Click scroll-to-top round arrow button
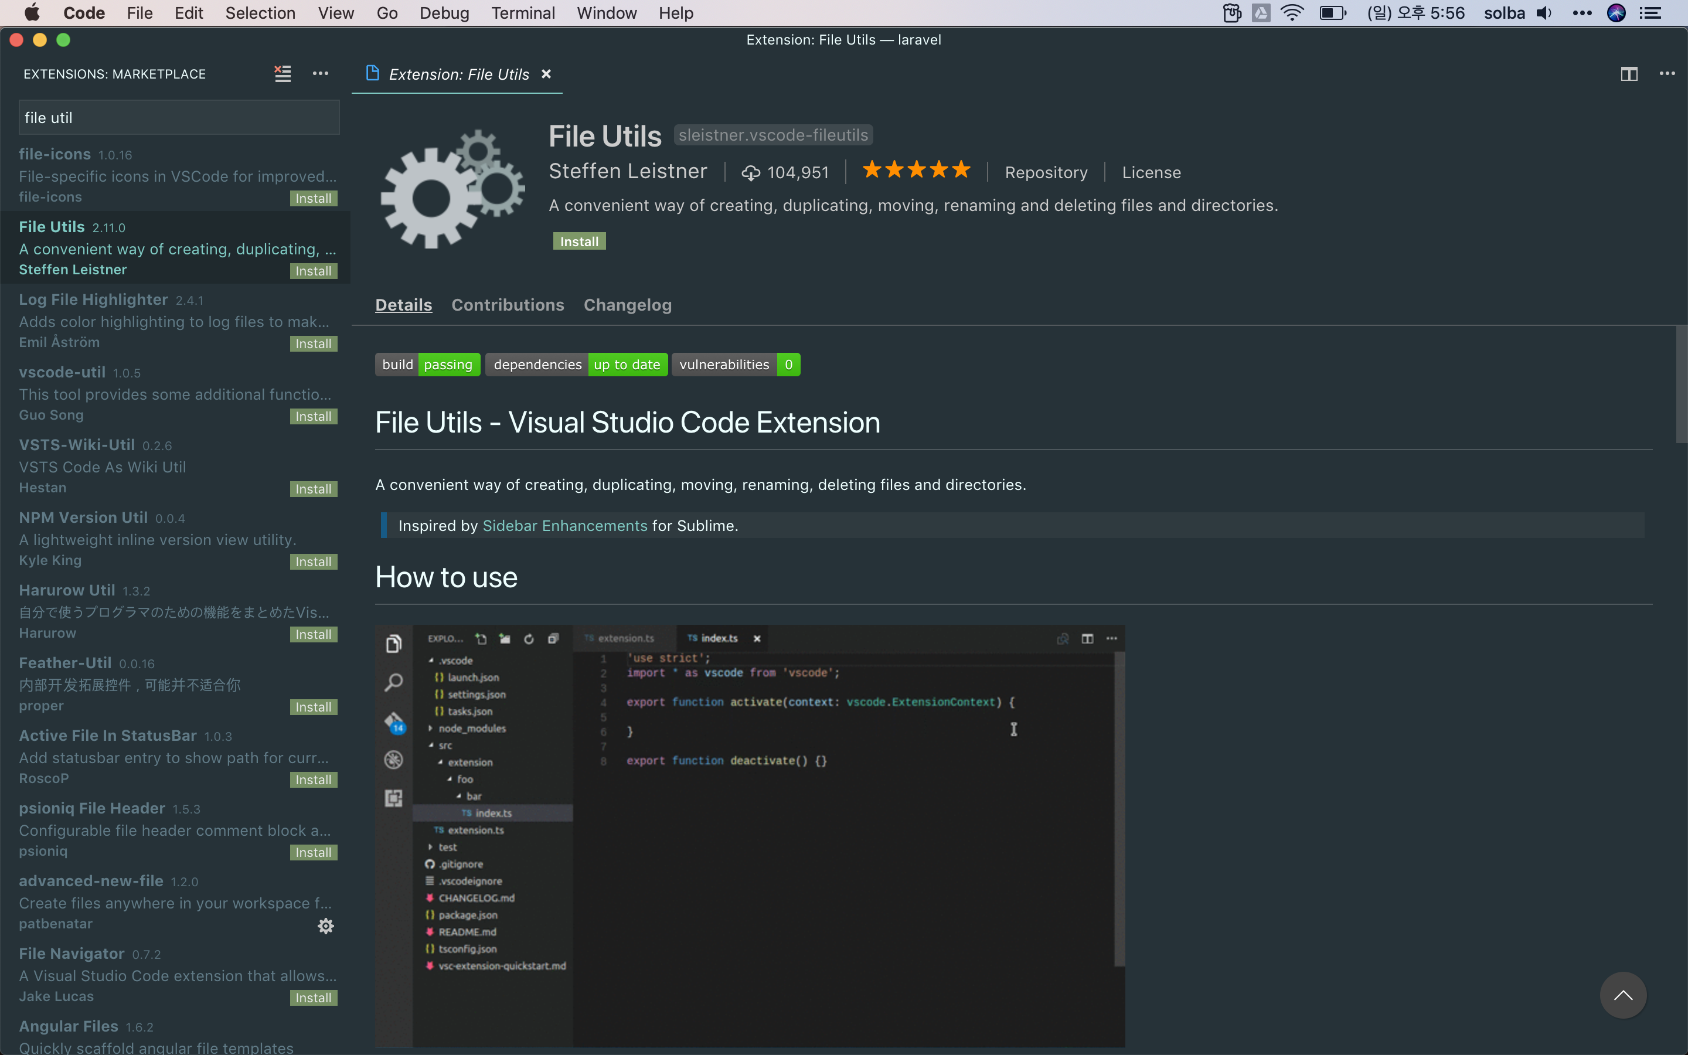 [x=1622, y=995]
